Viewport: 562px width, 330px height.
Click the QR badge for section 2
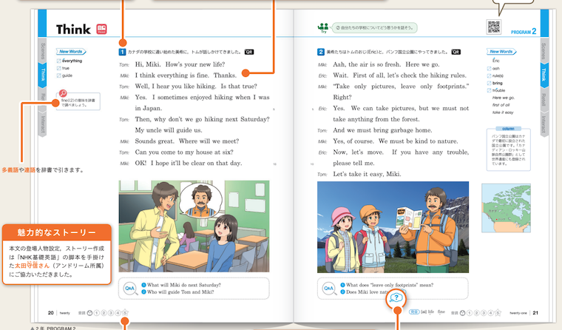[x=456, y=52]
